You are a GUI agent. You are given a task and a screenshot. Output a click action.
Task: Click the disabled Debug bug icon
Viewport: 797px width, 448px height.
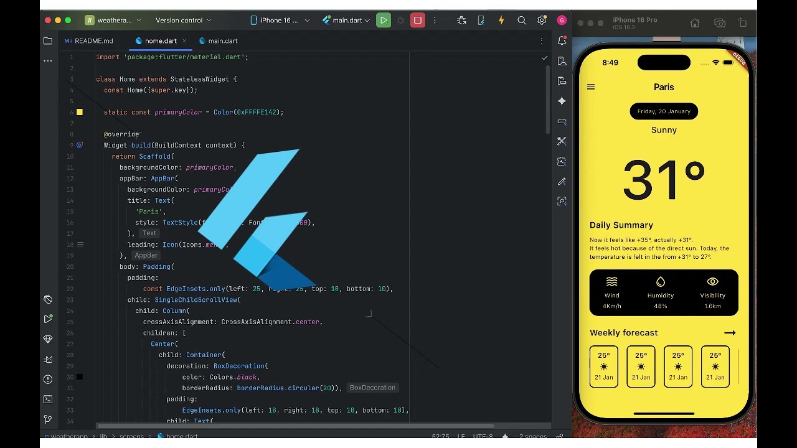(x=401, y=21)
